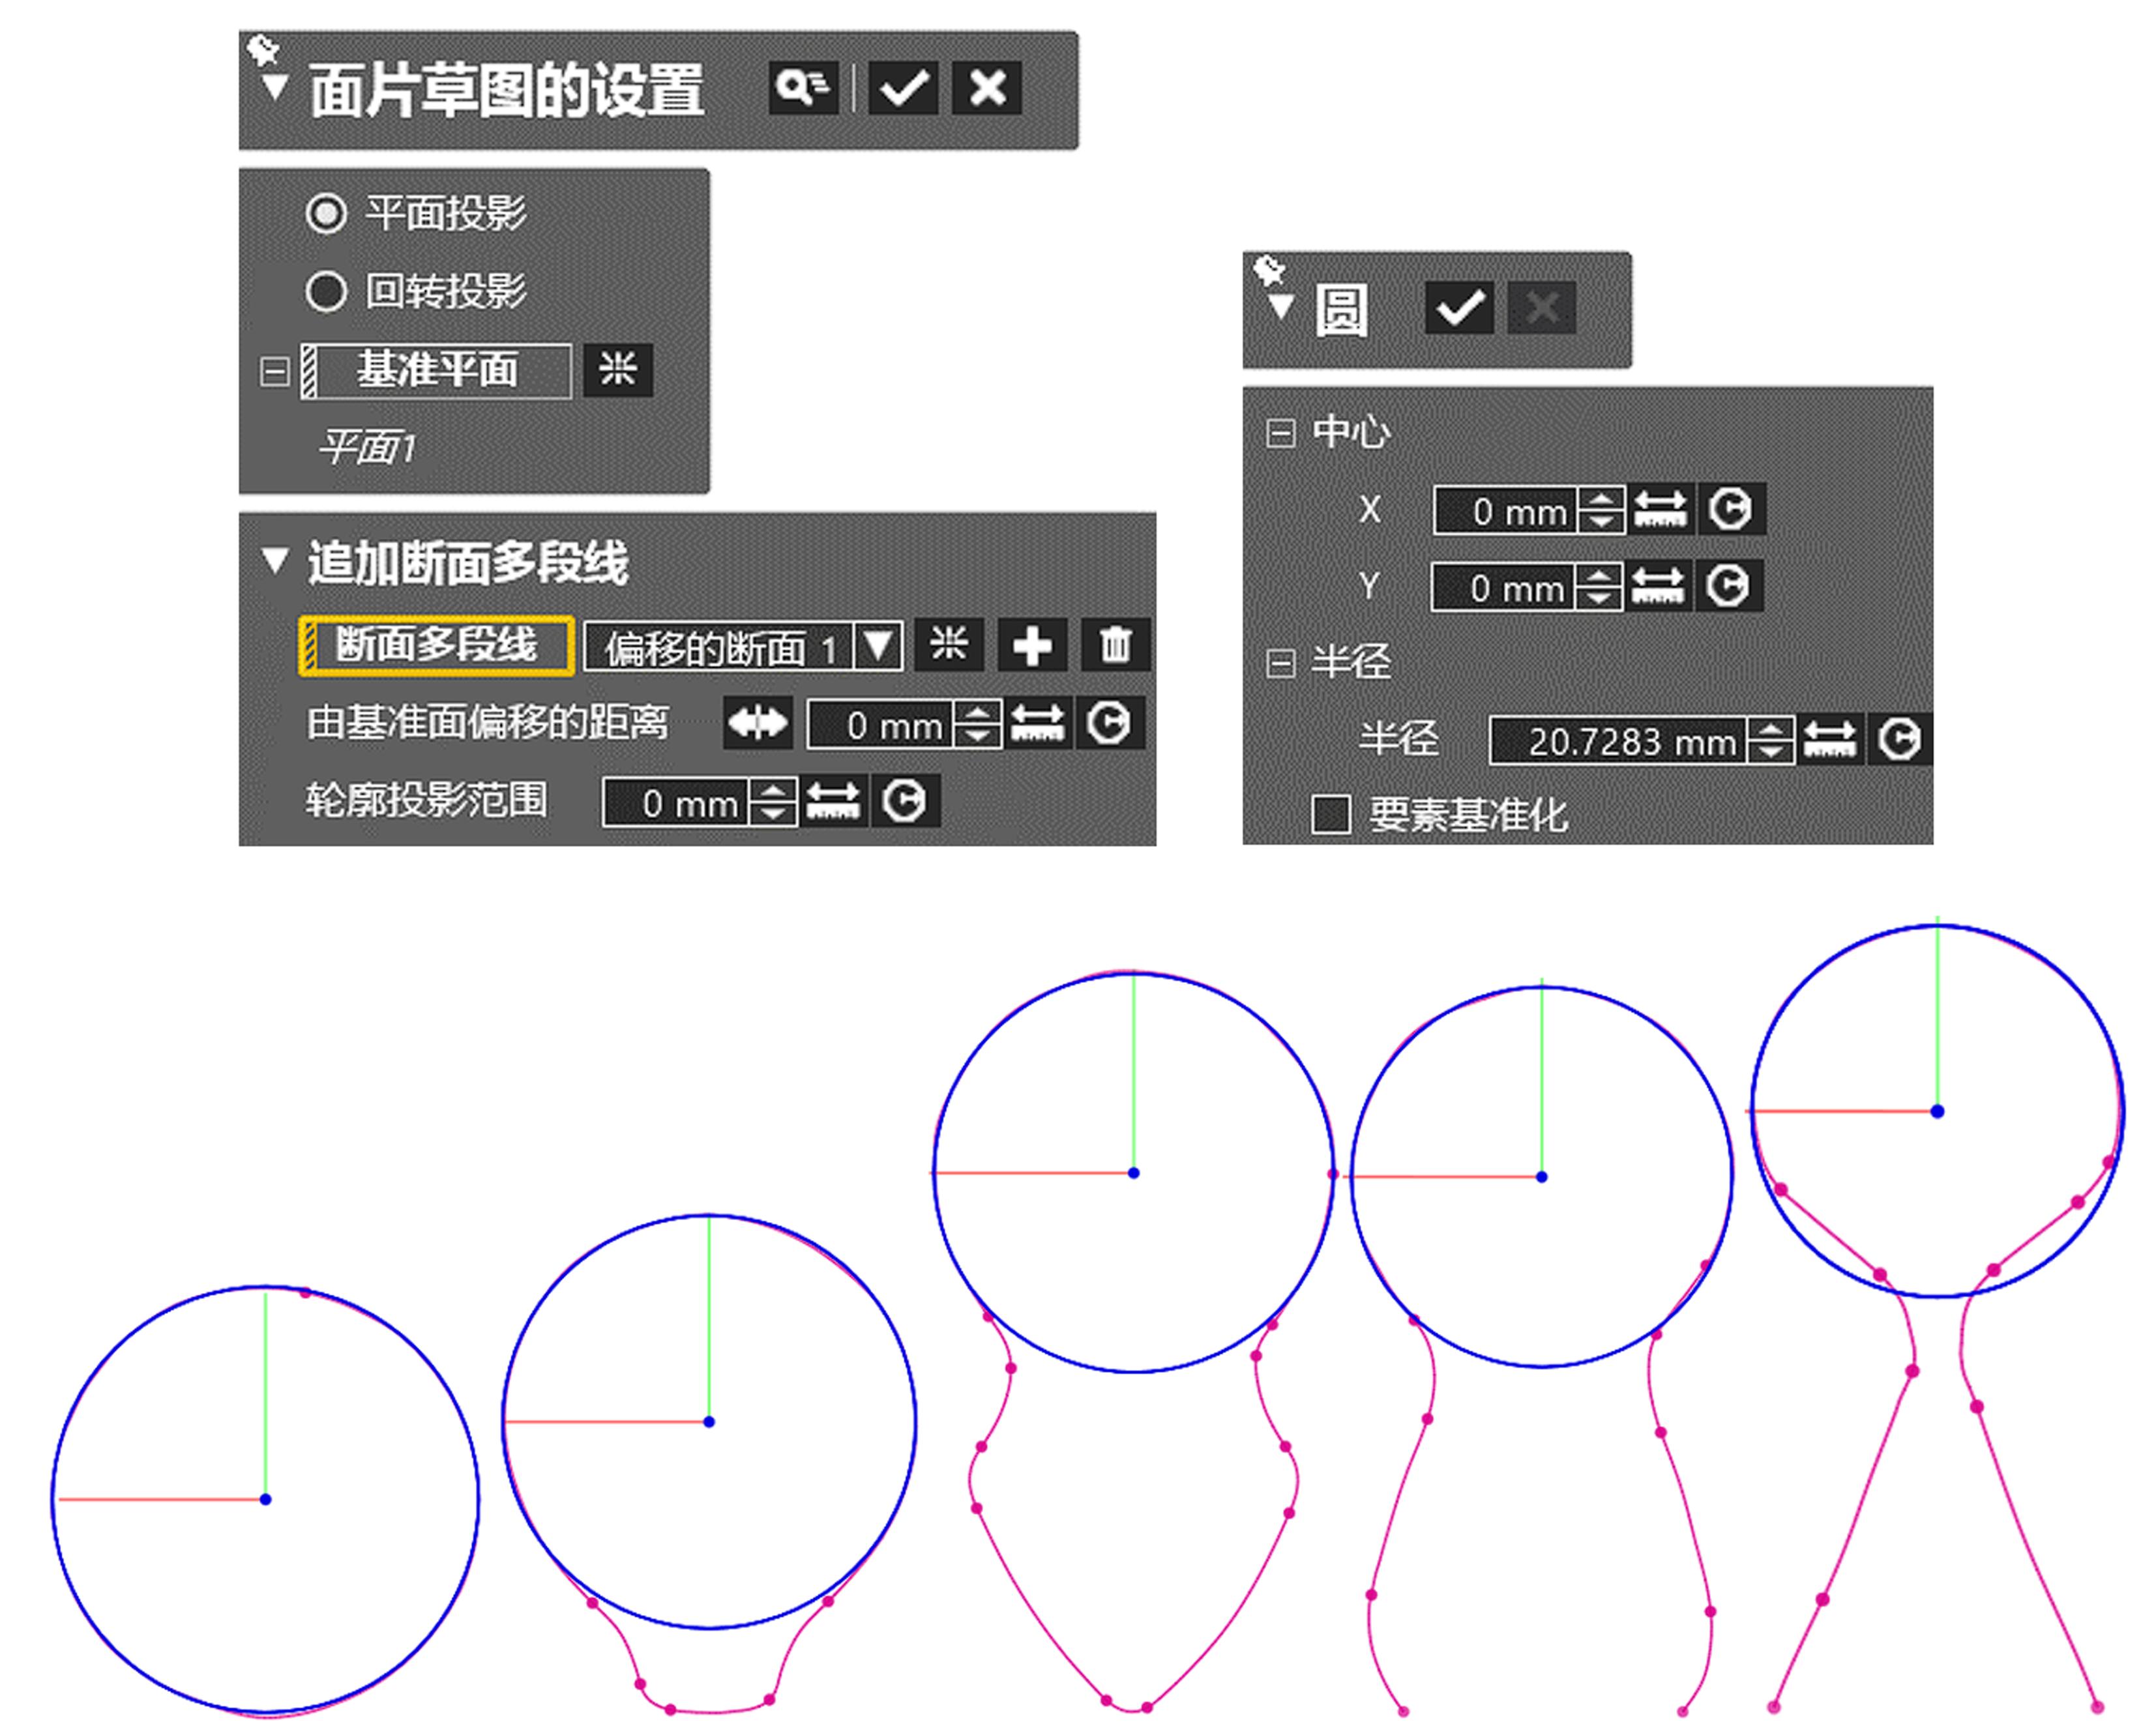2156x1735 pixels.
Task: Click the Y coordinate value field
Action: click(1503, 588)
